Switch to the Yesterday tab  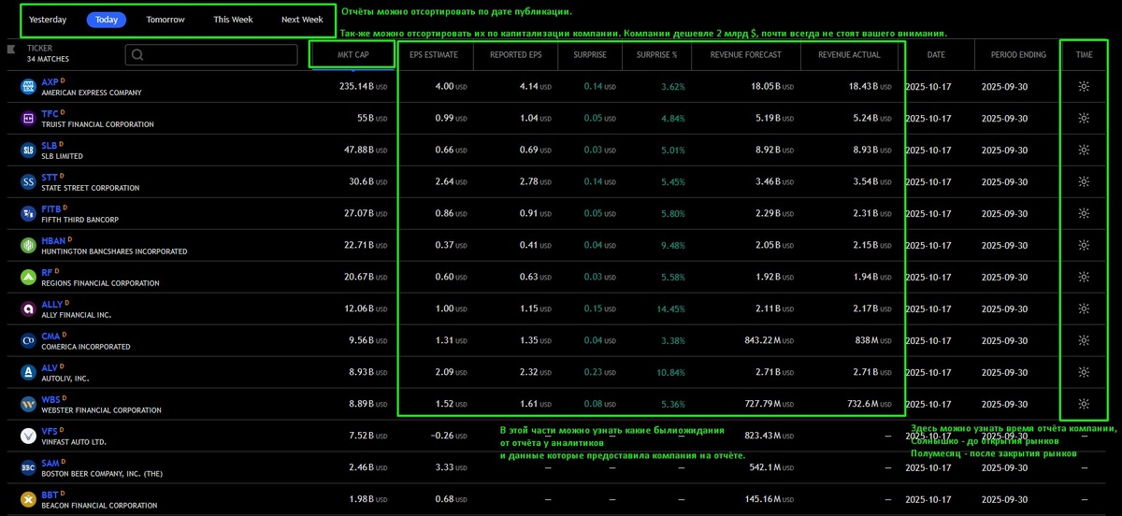[x=48, y=20]
